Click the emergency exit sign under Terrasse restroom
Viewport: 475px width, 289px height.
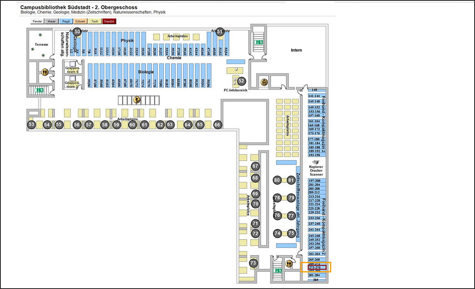[x=39, y=90]
